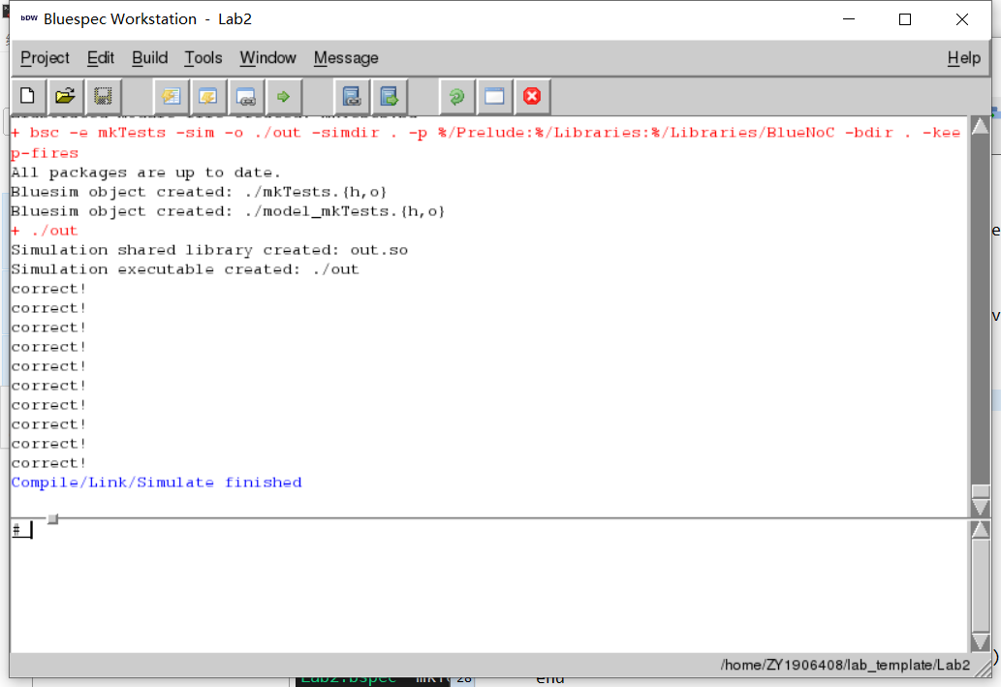This screenshot has height=687, width=1001.
Task: Click the red Stop icon in toolbar
Action: coord(532,96)
